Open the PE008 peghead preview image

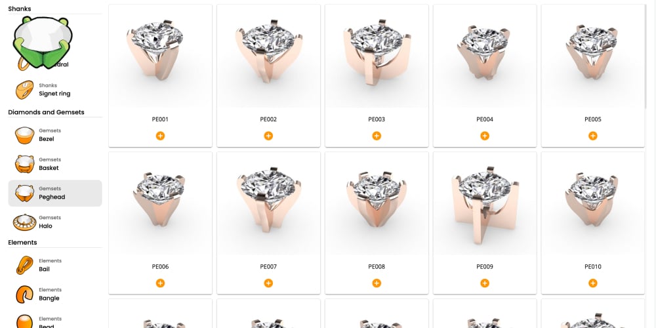377,203
